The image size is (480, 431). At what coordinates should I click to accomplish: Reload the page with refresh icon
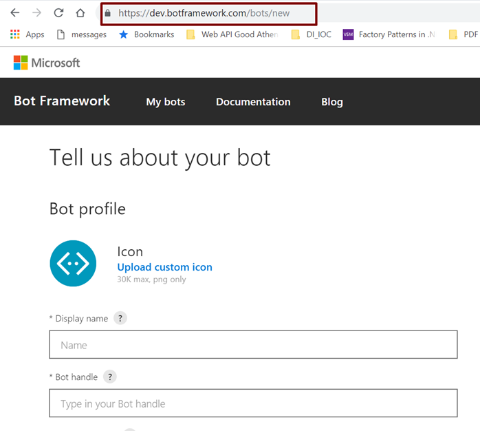click(x=58, y=13)
